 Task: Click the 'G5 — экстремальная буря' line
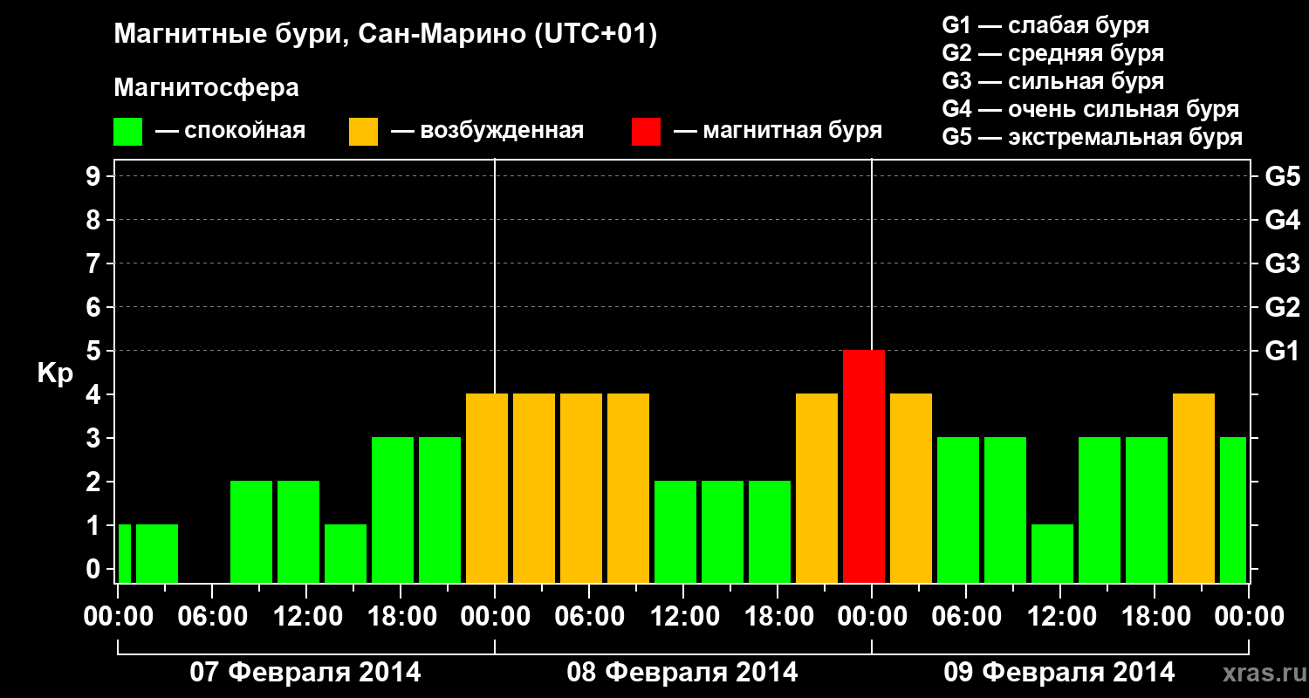pos(1092,138)
